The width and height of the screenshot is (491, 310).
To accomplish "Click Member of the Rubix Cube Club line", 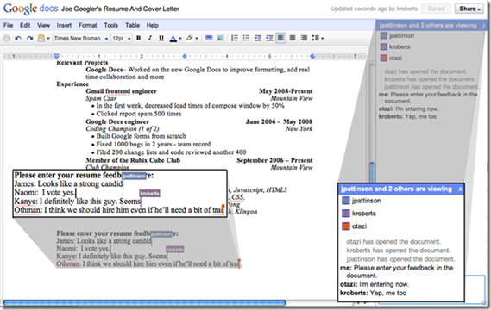I will point(133,160).
